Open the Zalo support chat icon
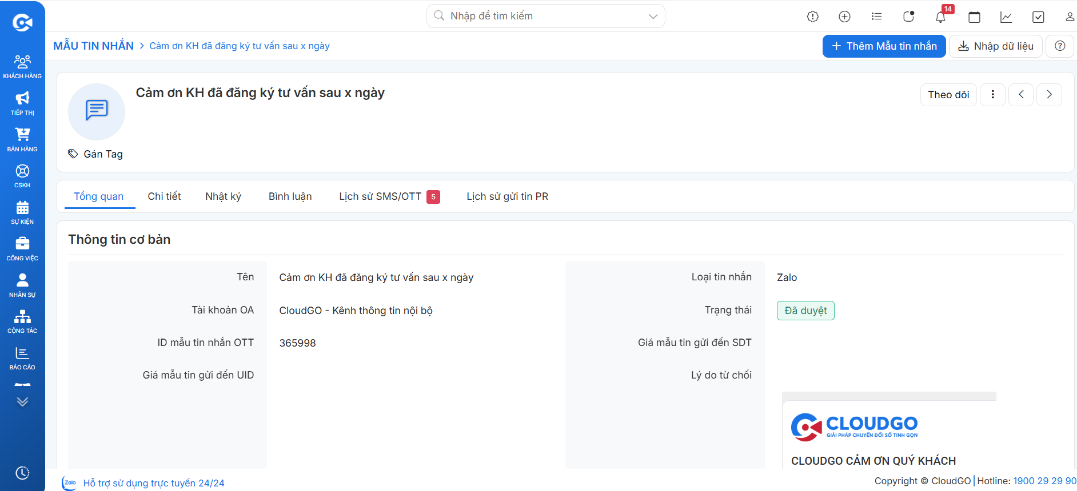 [x=69, y=483]
